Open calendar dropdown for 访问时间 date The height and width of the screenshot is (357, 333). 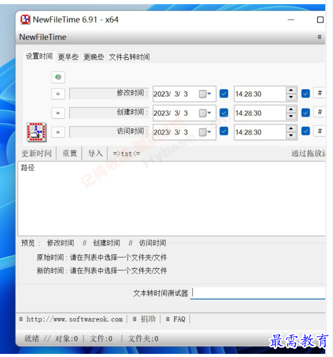205,132
